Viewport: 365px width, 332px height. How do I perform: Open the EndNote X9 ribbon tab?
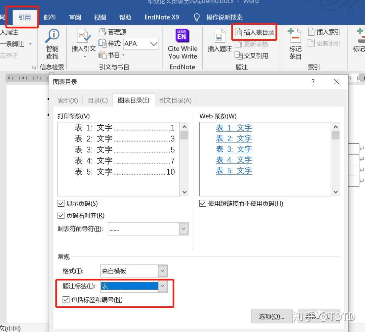tap(162, 18)
